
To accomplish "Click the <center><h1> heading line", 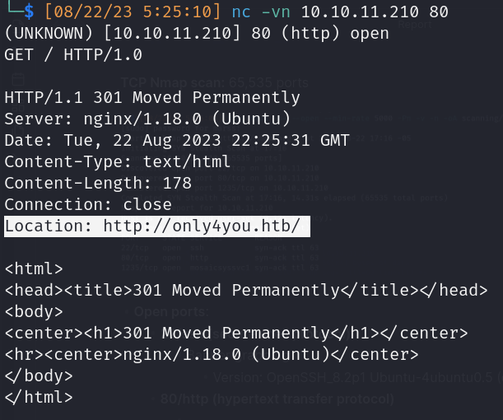I will pos(236,333).
